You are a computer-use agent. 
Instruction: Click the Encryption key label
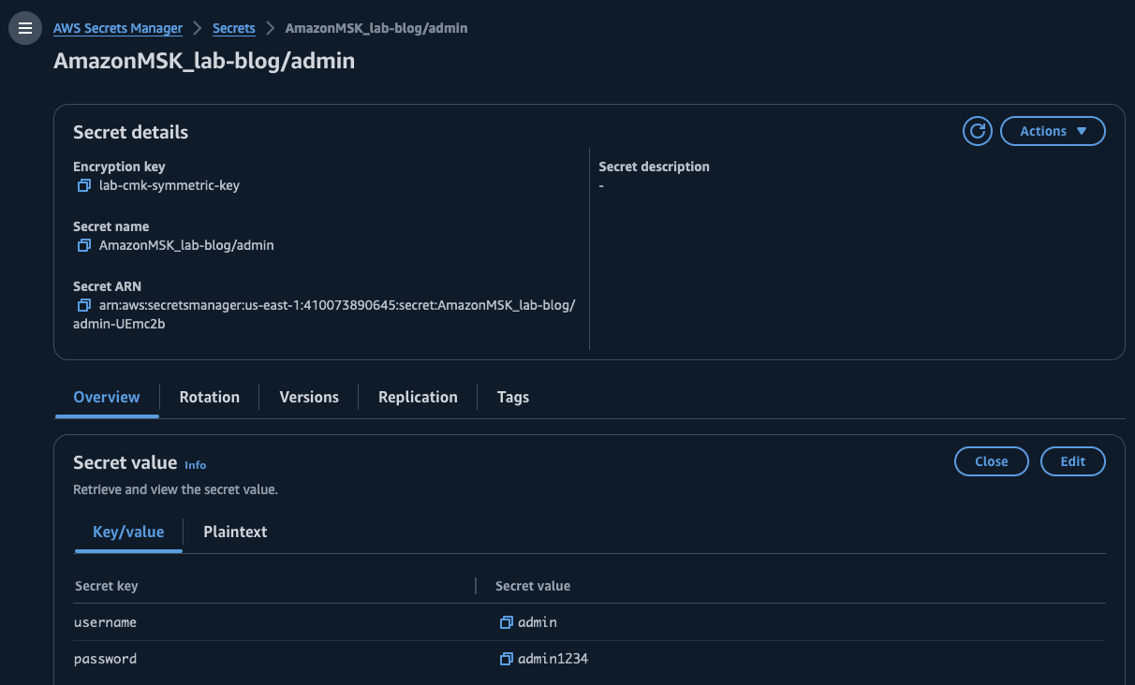(119, 167)
